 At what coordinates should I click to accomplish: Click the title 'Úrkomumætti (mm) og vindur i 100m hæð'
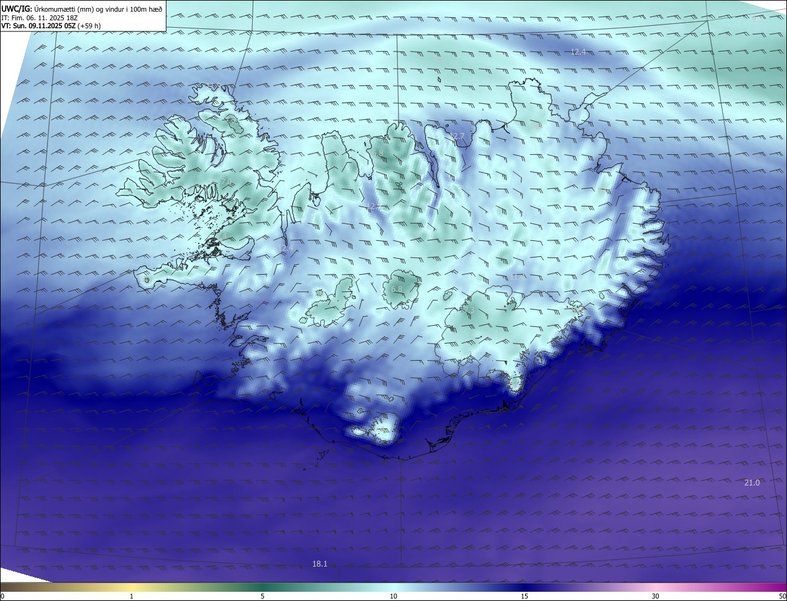98,9
